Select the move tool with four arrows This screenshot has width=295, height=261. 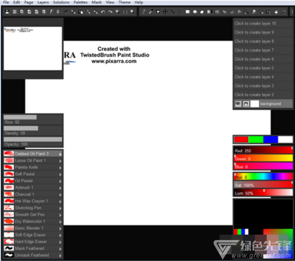click(x=165, y=12)
